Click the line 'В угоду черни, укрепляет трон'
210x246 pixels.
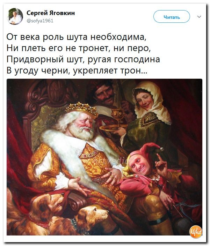tap(77, 71)
